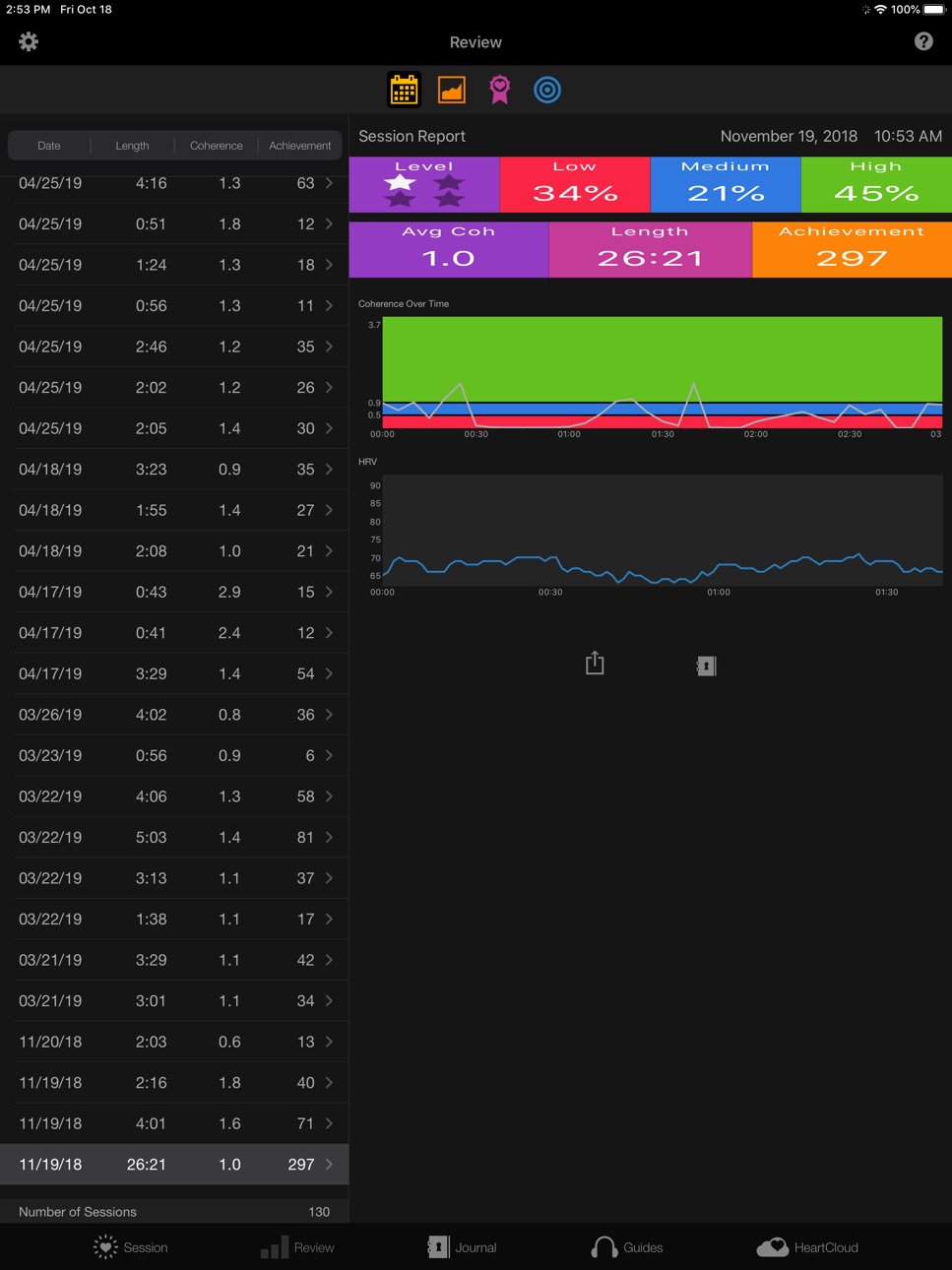The width and height of the screenshot is (952, 1270).
Task: Open chevron for 11/19/18 session 26:21
Action: click(x=329, y=1165)
